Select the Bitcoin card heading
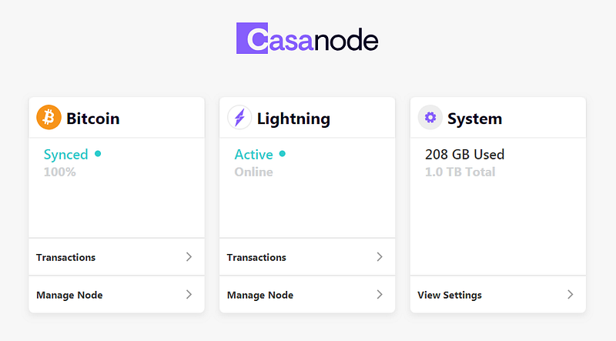The height and width of the screenshot is (341, 616). 93,119
